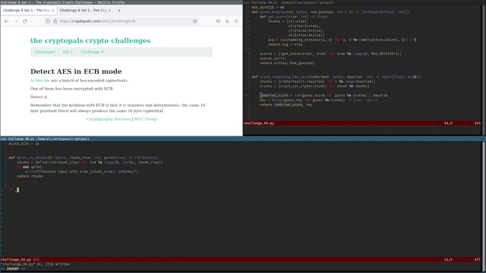
Task: Click the Mozilla Firefox window title bar
Action: point(121,2)
